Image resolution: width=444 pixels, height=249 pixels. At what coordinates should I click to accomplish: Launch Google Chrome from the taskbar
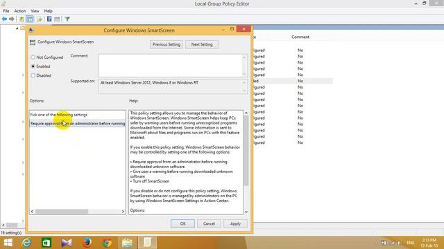107,243
